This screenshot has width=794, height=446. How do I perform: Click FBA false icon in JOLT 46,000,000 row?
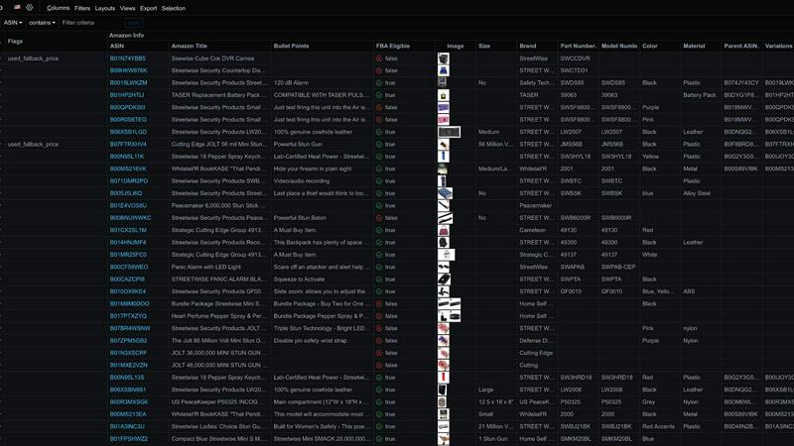pos(379,365)
